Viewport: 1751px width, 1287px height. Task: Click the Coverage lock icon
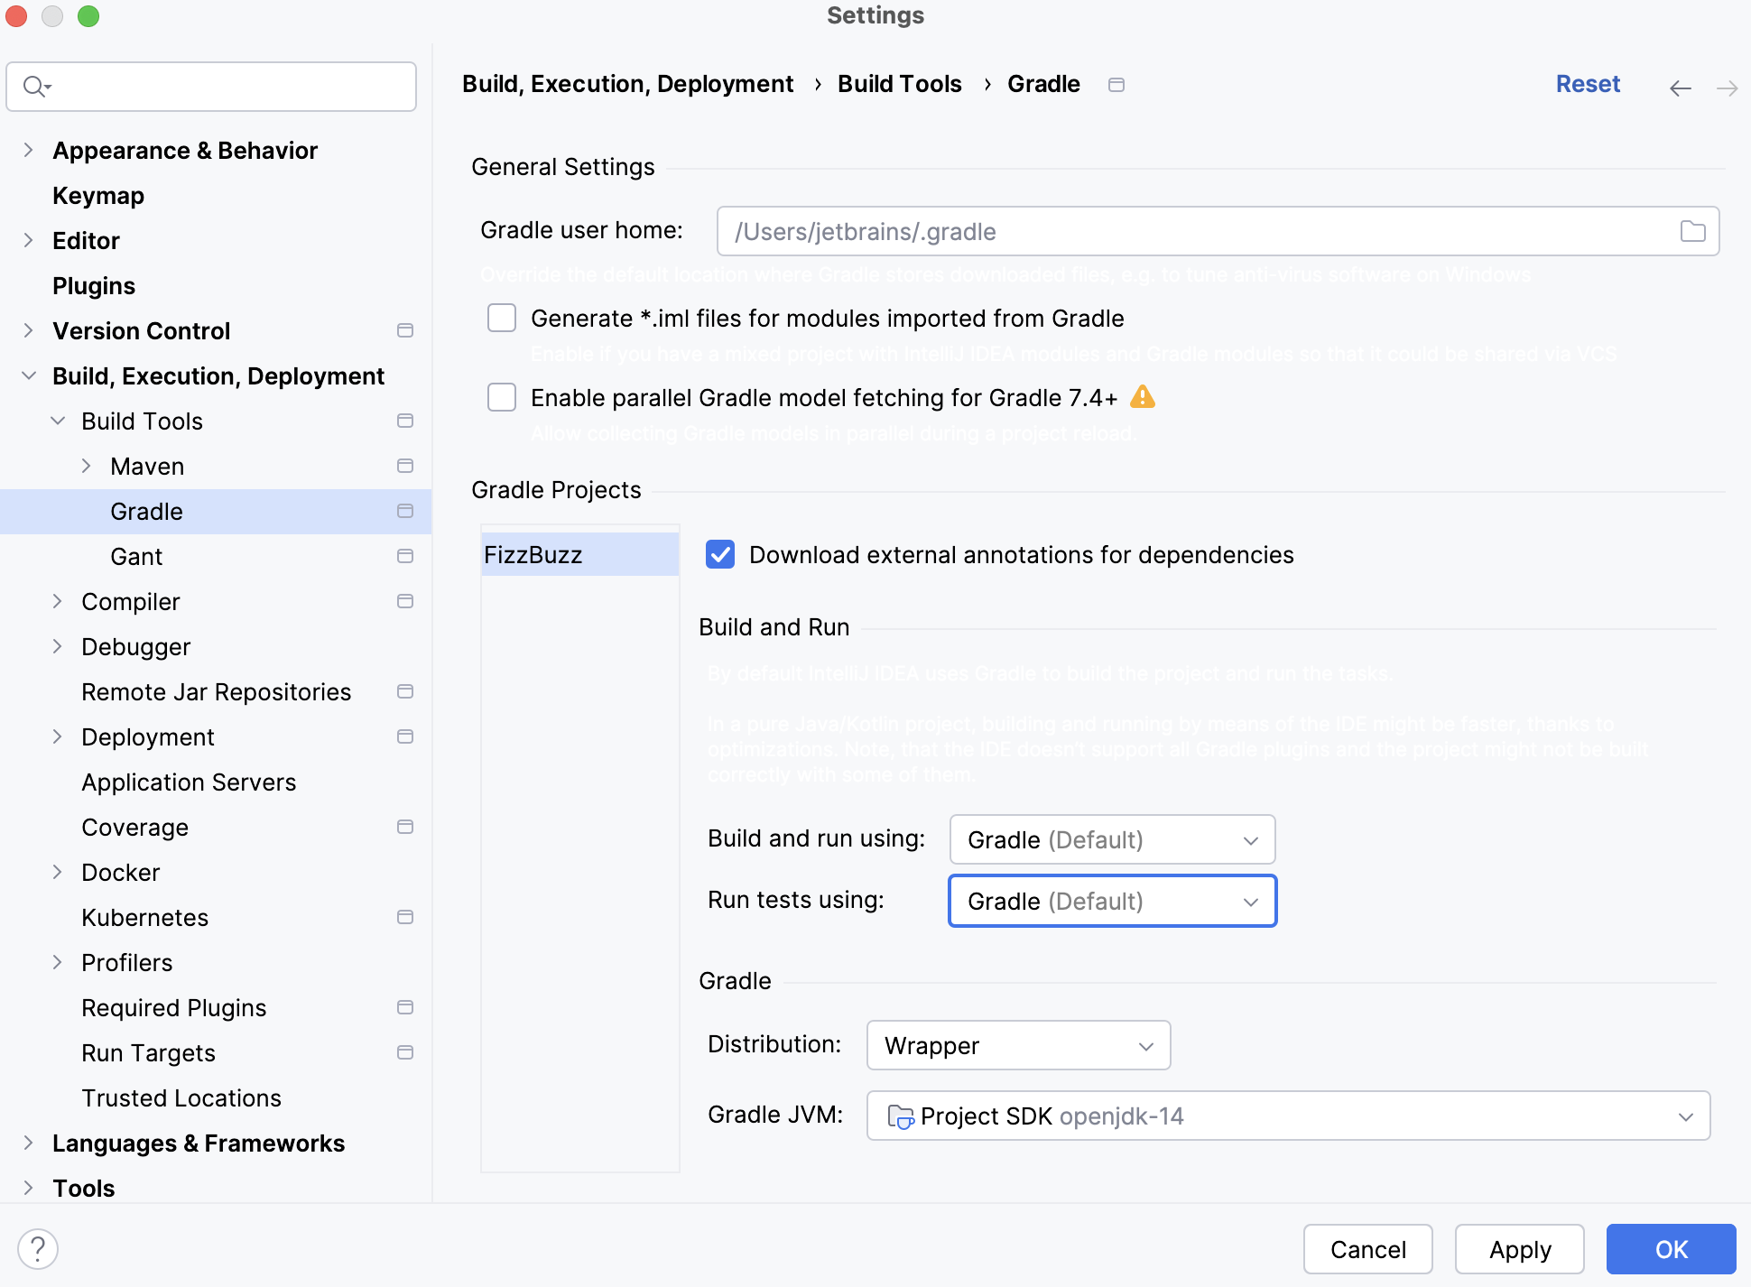click(x=405, y=827)
